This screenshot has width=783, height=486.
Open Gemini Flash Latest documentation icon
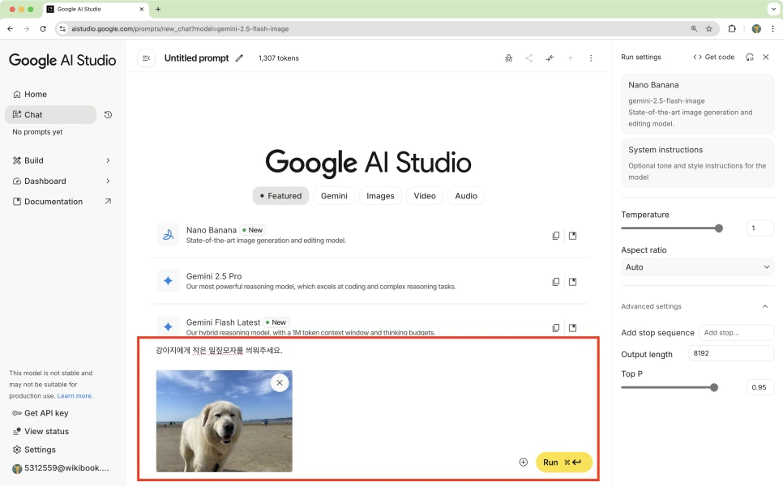[573, 328]
